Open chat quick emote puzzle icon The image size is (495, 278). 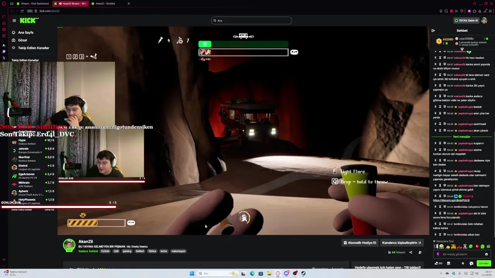point(471,263)
